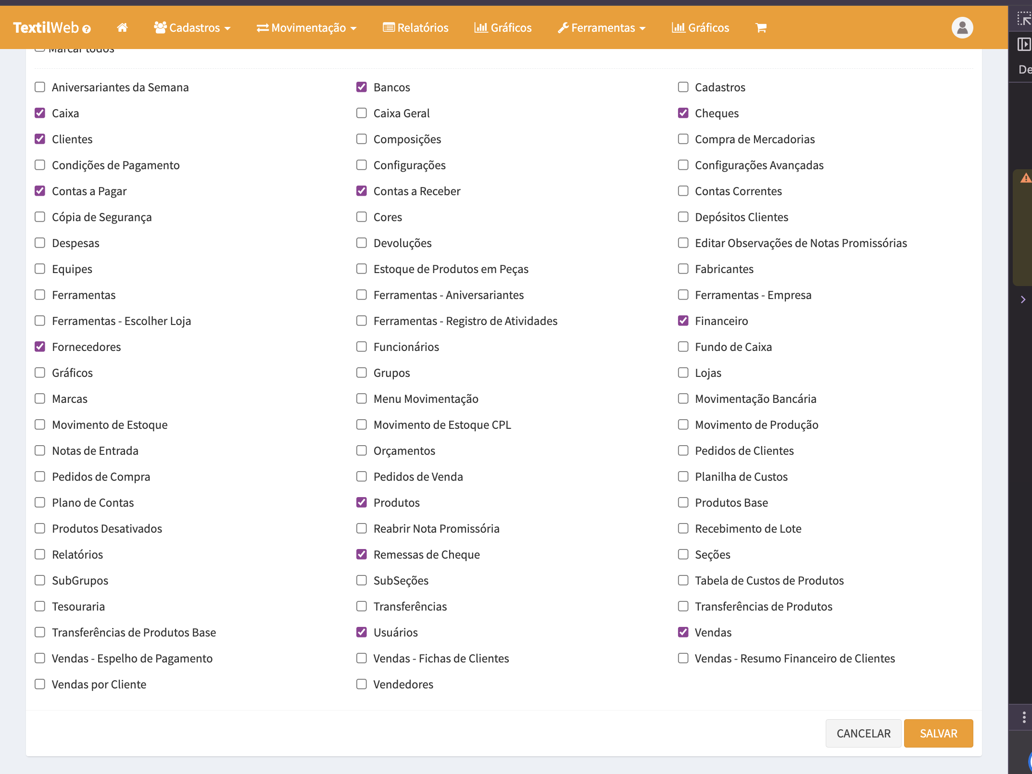This screenshot has height=774, width=1032.
Task: Uncheck the Bancos permission checkbox
Action: pyautogui.click(x=362, y=87)
